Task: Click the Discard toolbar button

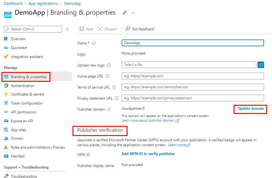Action: pyautogui.click(x=107, y=29)
